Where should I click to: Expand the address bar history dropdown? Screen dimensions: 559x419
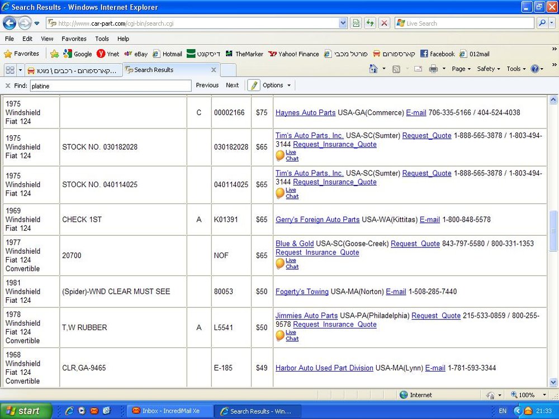343,23
